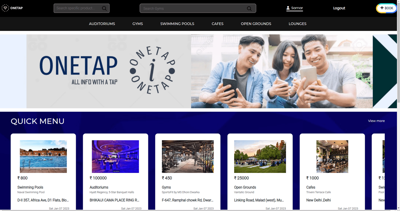Viewport: 400px width, 211px height.
Task: Click Hyatt Regency, 5-Star Banquet Halls text
Action: tap(112, 192)
